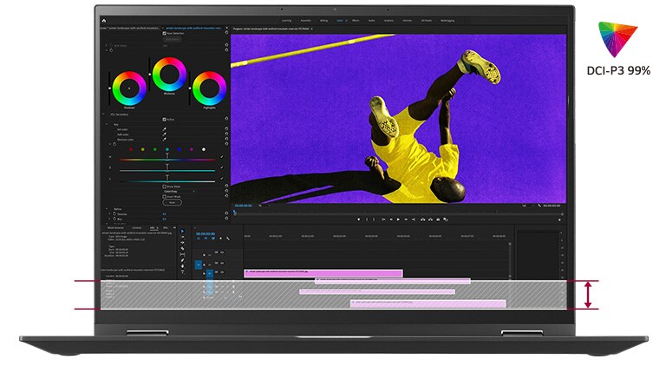Select the Add color eyedropper

[x=164, y=136]
